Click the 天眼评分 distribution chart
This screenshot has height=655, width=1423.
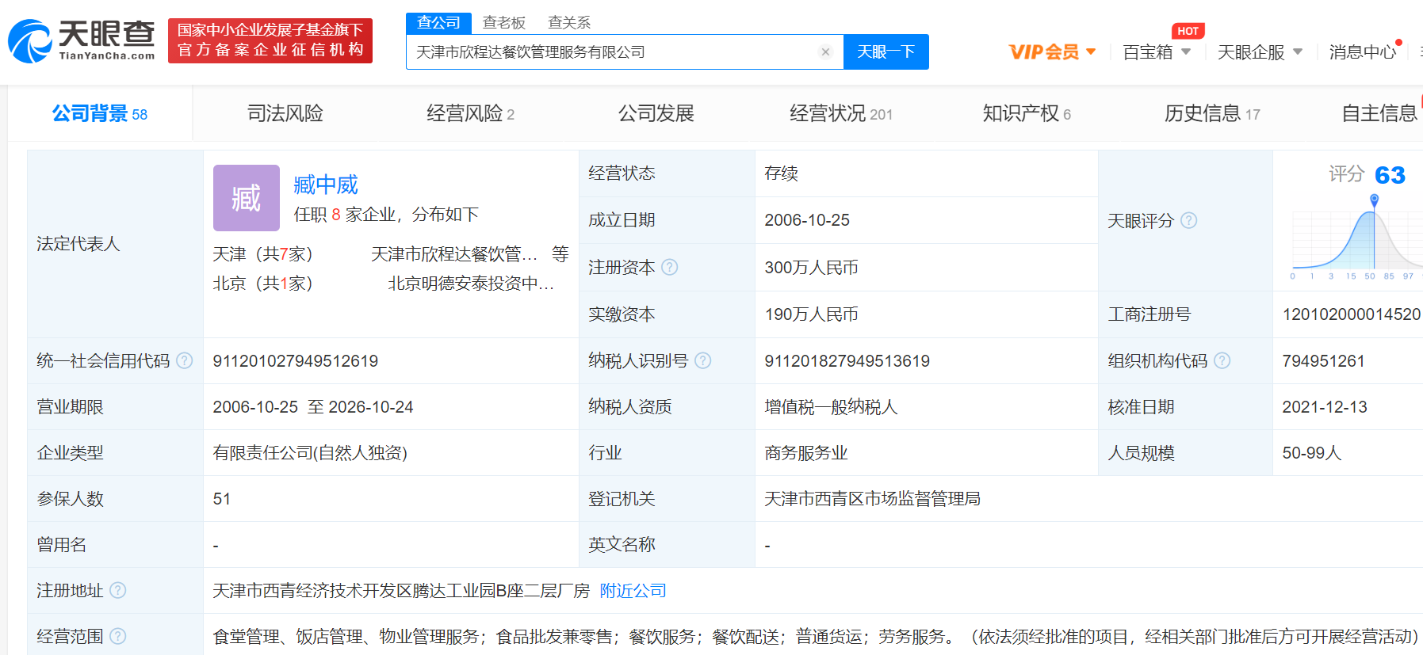(1357, 238)
